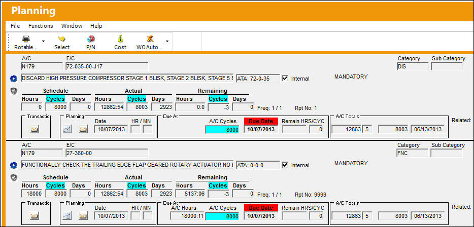Open the Help menu
474x227 pixels.
96,26
